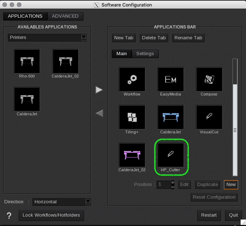Click the Rename Tab button
This screenshot has height=226, width=246.
pyautogui.click(x=188, y=38)
